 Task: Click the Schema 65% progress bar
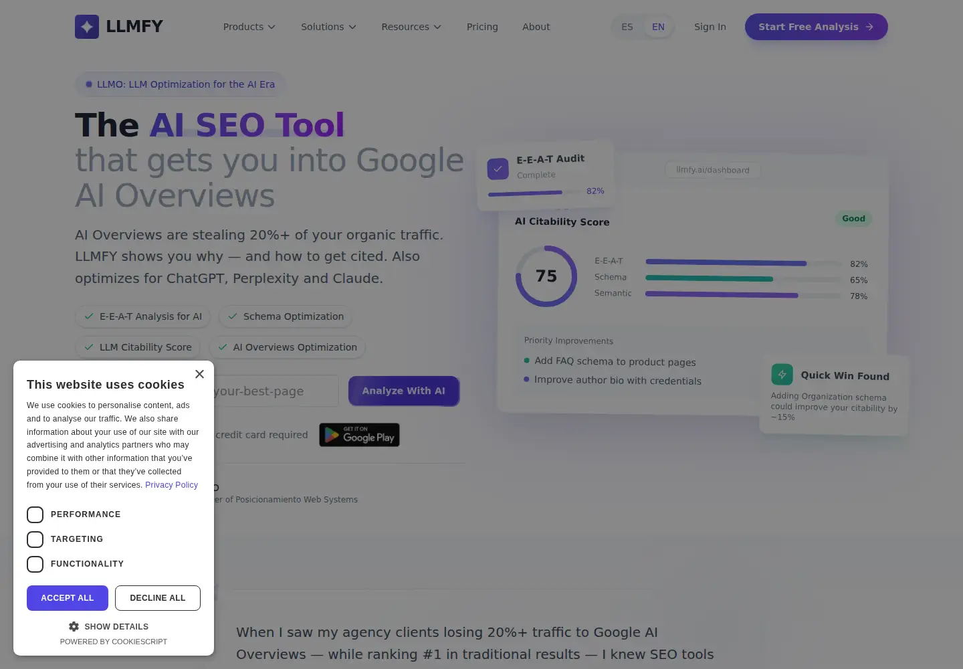point(744,279)
